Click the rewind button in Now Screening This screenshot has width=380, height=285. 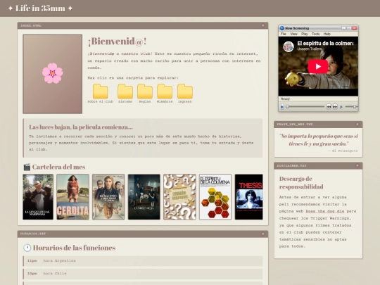coord(329,107)
